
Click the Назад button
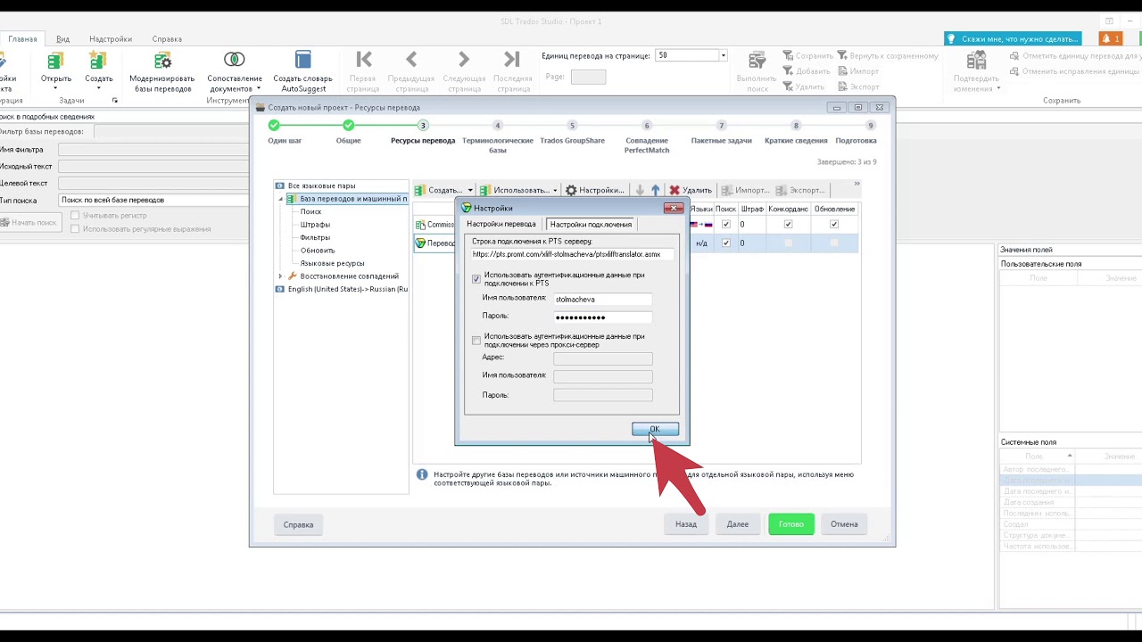pos(686,524)
